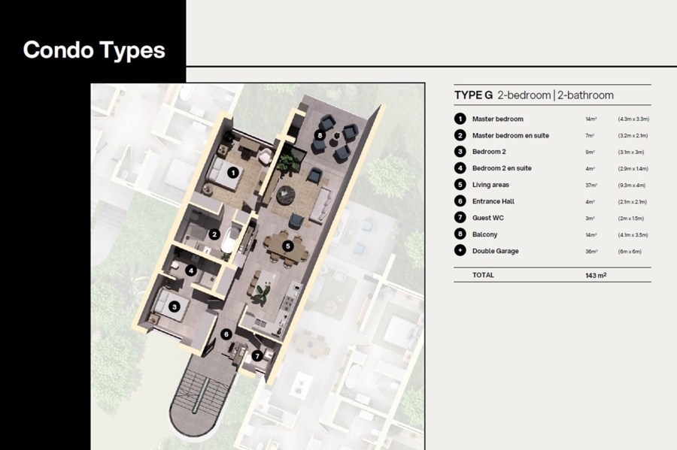
Task: Select marker 3 on the floor plan second bedroom
Action: click(175, 307)
